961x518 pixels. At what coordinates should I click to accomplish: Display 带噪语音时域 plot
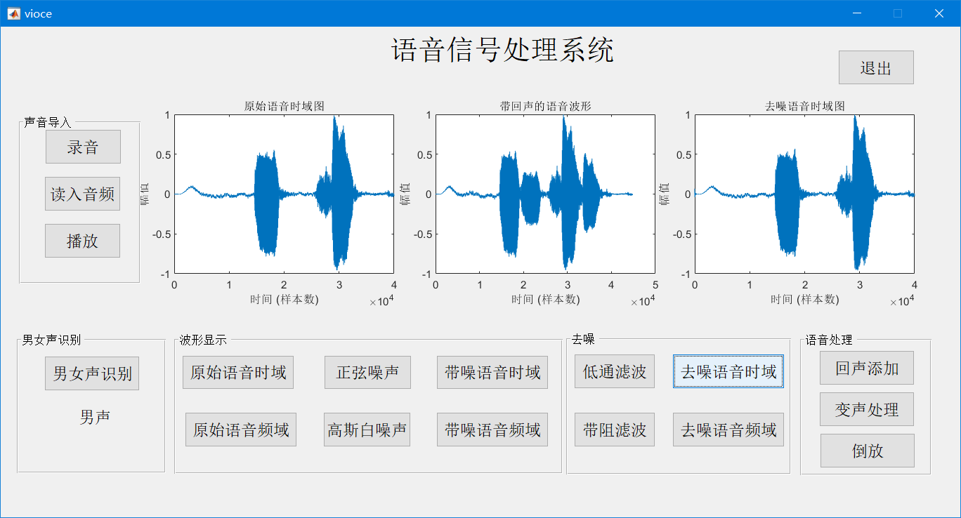pyautogui.click(x=492, y=372)
